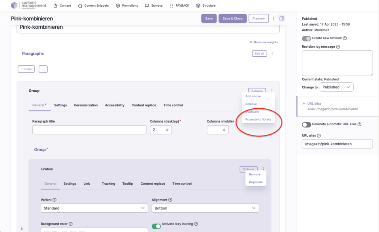The image size is (379, 232).
Task: Open the Variant Standard dropdown
Action: point(94,208)
